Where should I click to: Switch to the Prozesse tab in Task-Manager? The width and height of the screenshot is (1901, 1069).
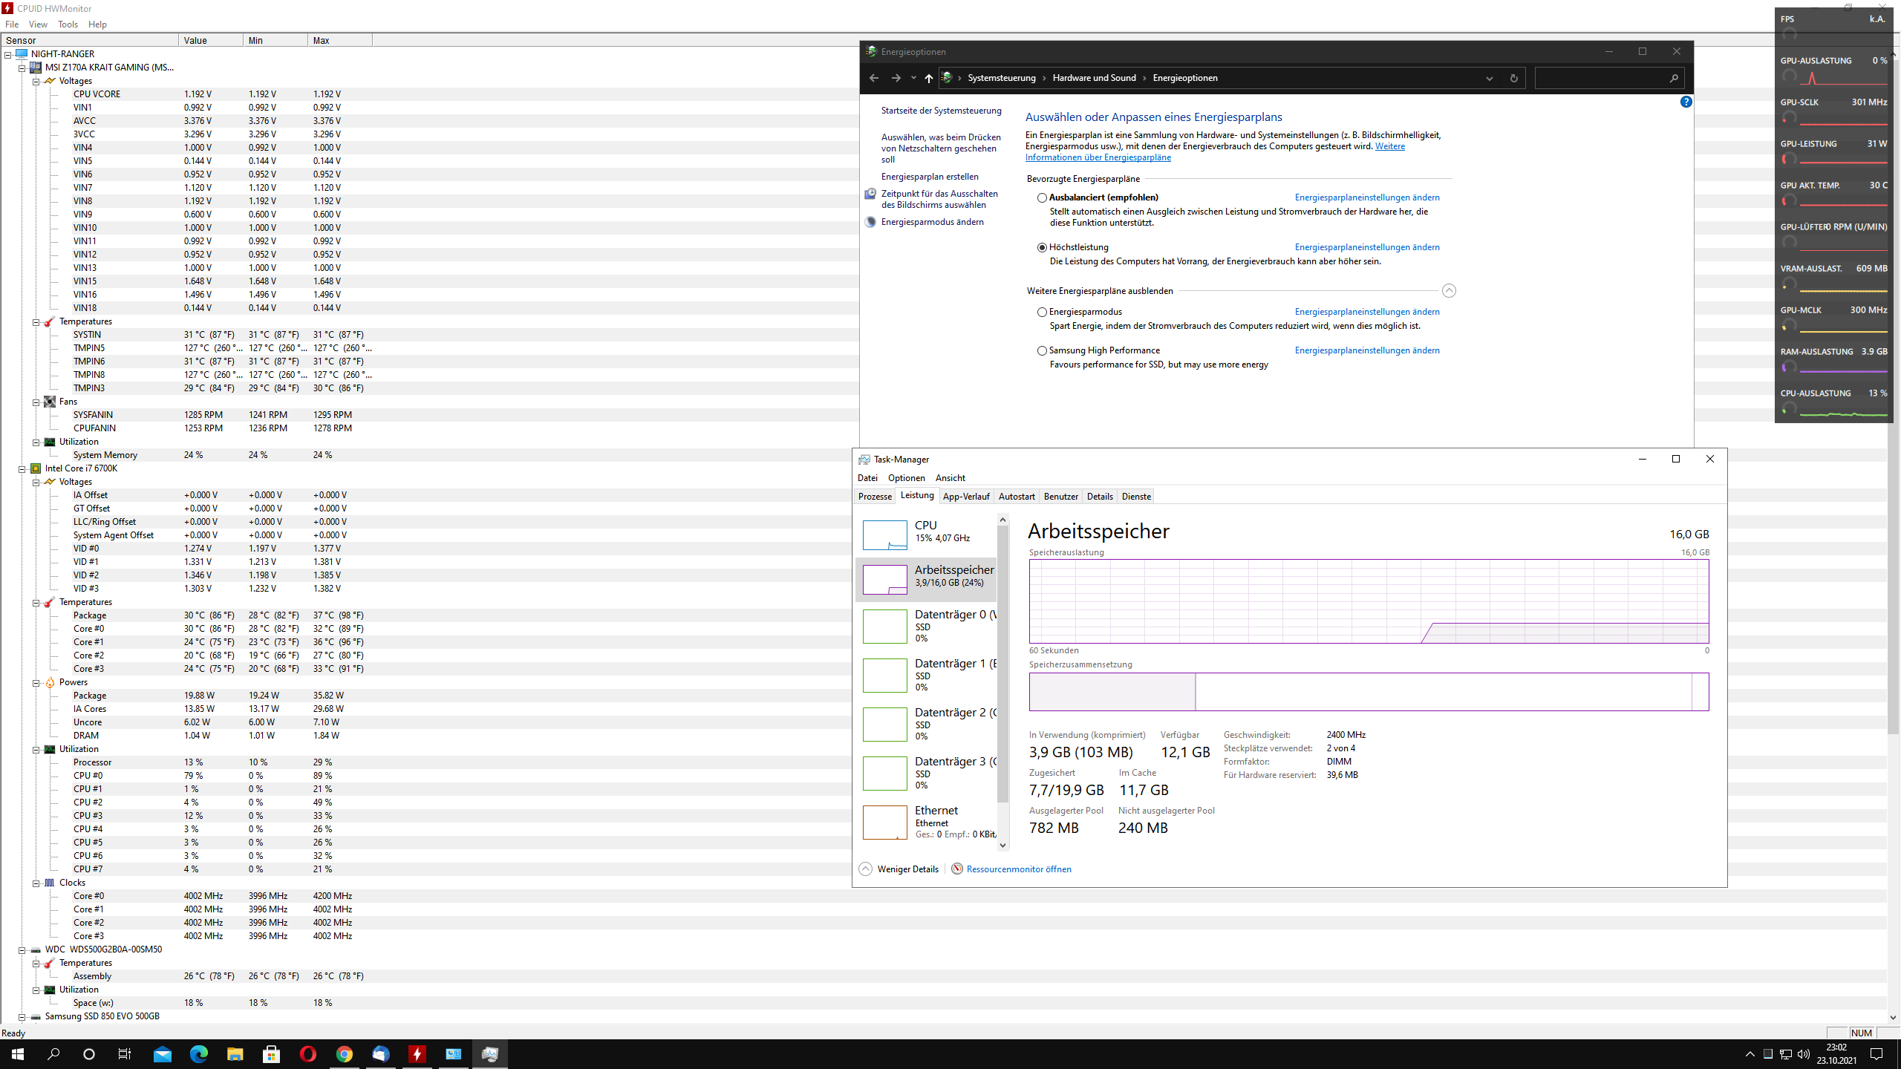[875, 497]
